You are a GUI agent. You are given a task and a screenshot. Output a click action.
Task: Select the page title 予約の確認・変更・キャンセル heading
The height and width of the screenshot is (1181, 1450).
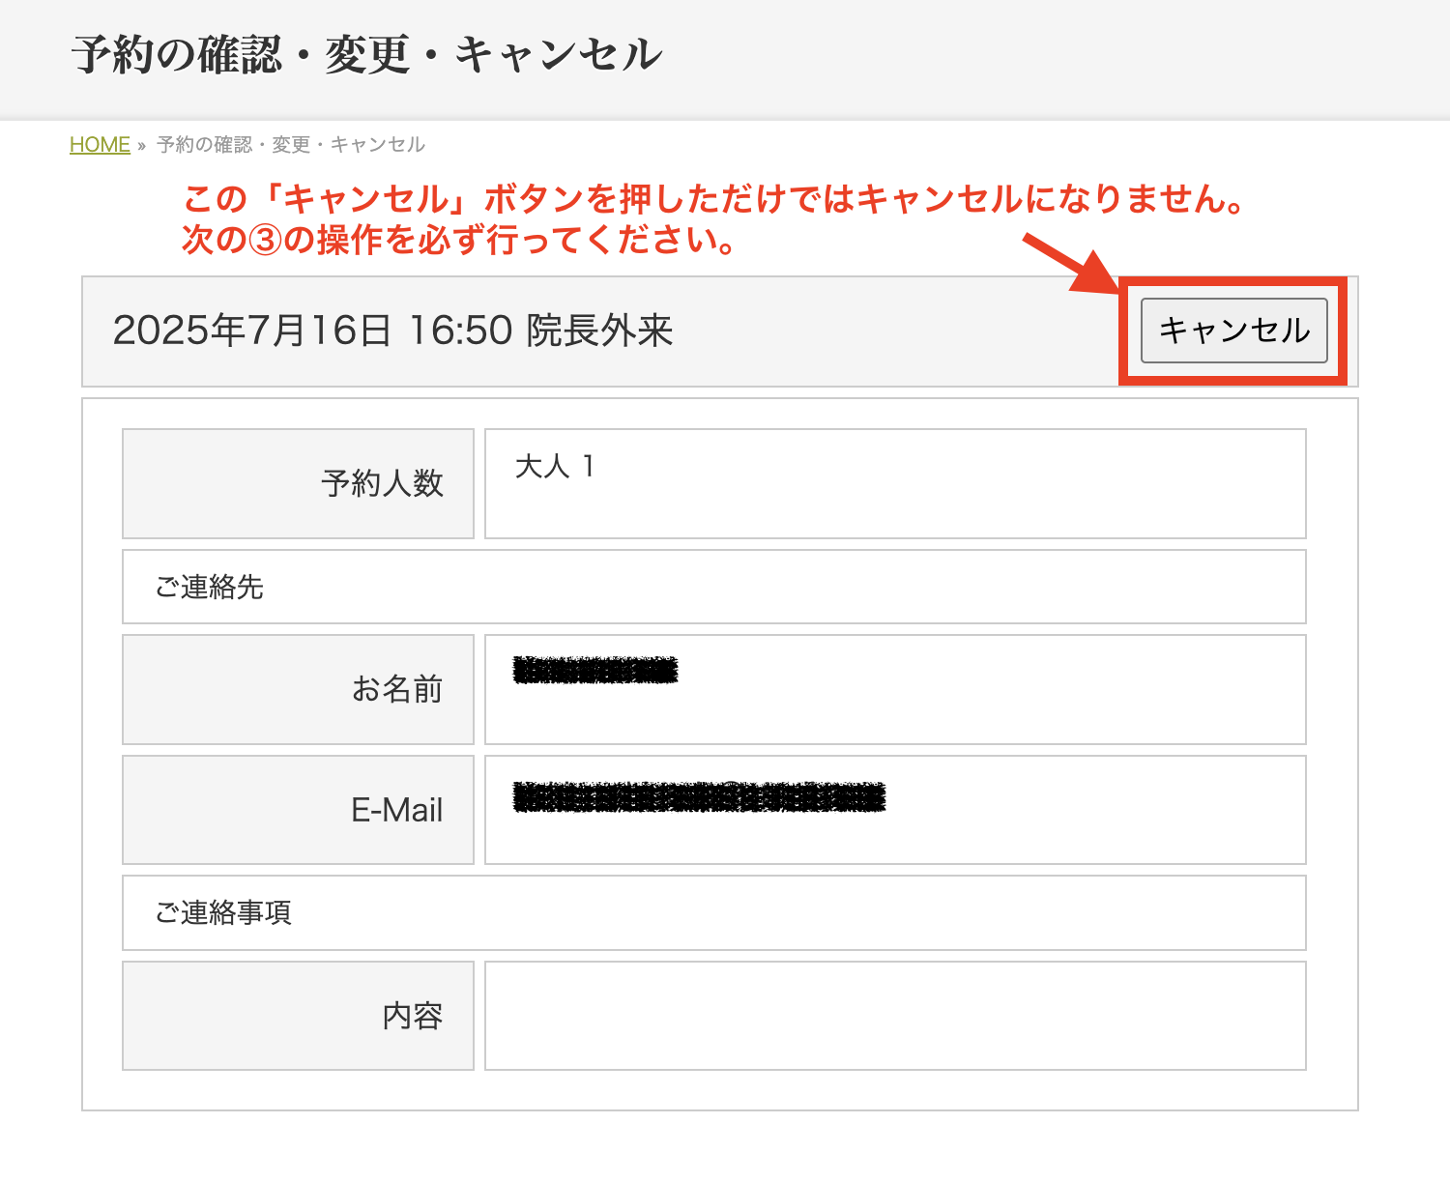tap(367, 54)
